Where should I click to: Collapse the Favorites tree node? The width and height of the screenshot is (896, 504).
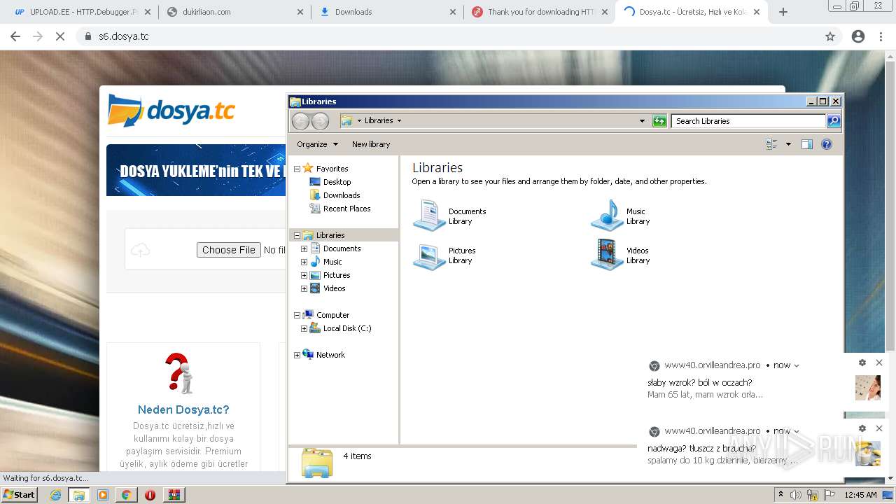[297, 169]
